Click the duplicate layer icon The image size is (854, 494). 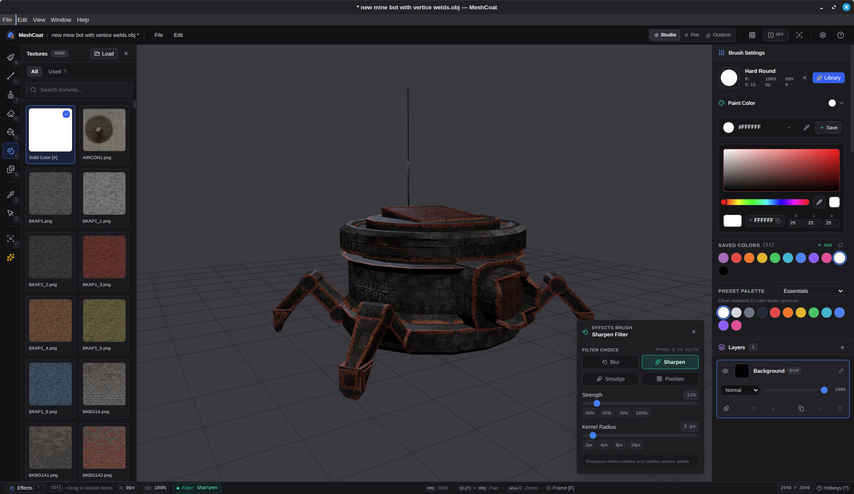[801, 409]
